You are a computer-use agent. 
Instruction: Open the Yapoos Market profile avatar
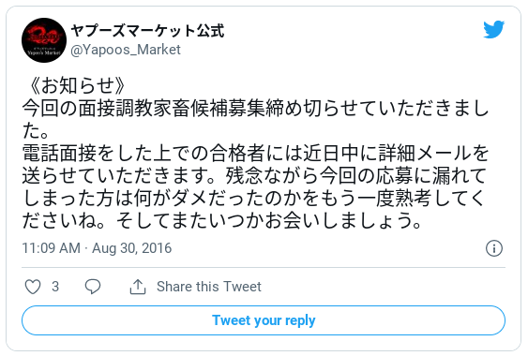(x=44, y=40)
